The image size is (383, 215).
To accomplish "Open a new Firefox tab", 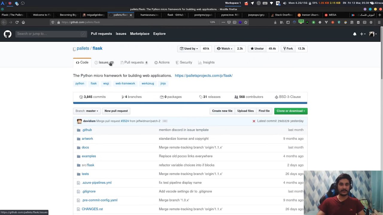I will click(380, 15).
